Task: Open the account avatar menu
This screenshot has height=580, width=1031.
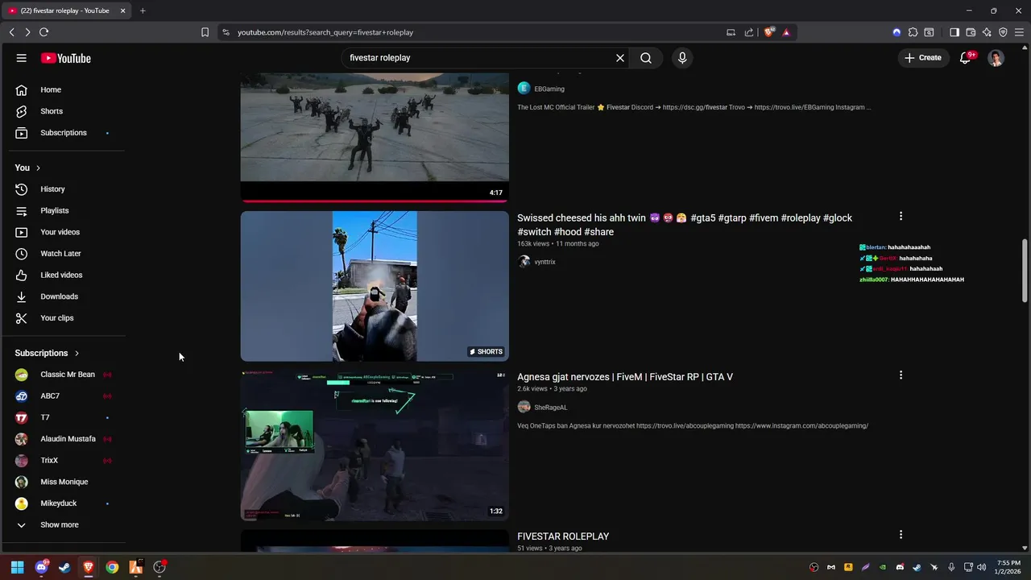Action: (996, 58)
